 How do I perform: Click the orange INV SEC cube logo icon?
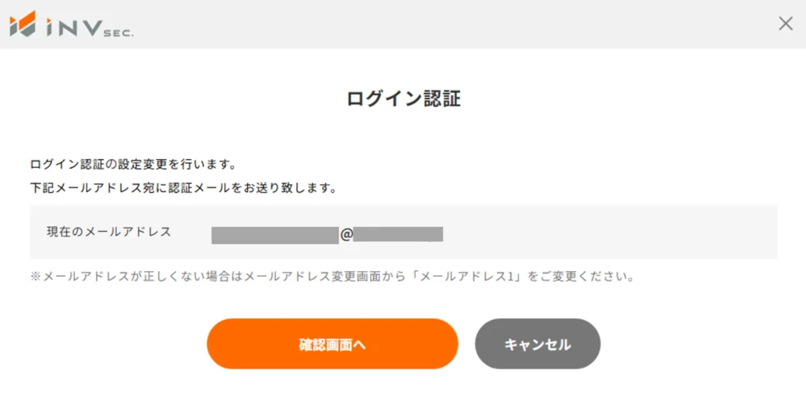(24, 24)
